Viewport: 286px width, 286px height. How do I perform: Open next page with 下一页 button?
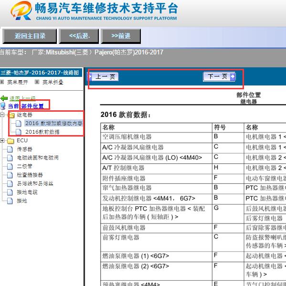[219, 76]
